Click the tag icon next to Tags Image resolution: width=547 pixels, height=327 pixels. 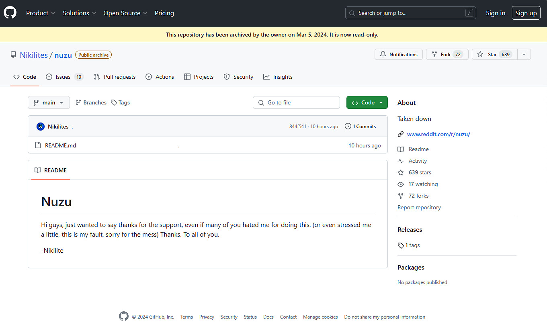pyautogui.click(x=114, y=103)
